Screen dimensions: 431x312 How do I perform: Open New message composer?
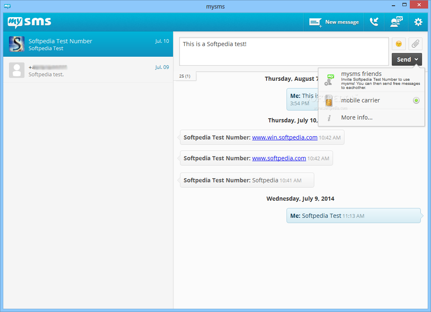[334, 22]
